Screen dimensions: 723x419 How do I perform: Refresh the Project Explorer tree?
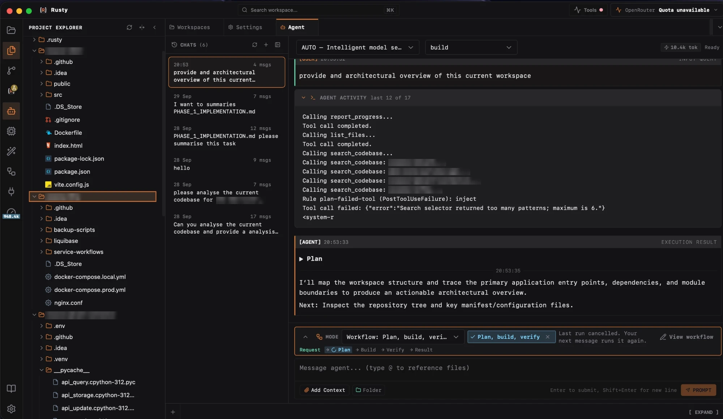[x=129, y=27]
